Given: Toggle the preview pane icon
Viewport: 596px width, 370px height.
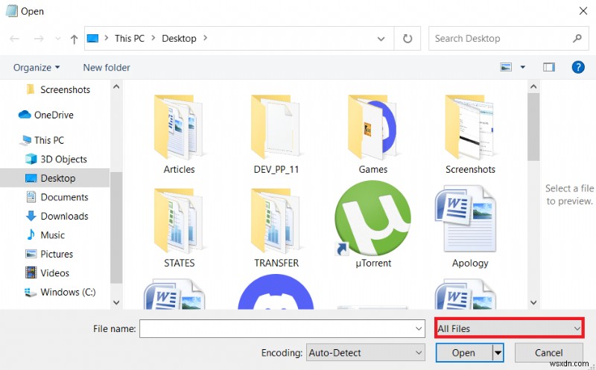Looking at the screenshot, I should click(x=549, y=67).
